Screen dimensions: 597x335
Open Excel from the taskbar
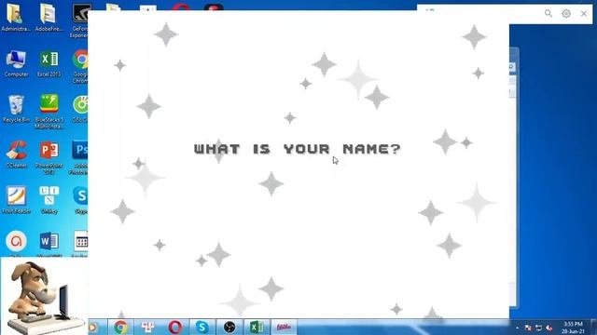[x=257, y=327]
